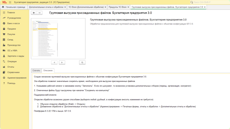Screen dimensions: 230x129
Task: Click list item "Обычное открытие обработки"
Action: pyautogui.click(x=63, y=104)
